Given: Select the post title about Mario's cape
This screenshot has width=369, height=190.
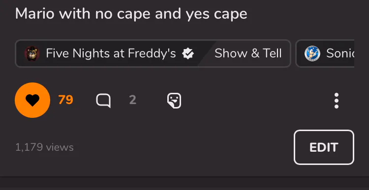Looking at the screenshot, I should pyautogui.click(x=131, y=13).
